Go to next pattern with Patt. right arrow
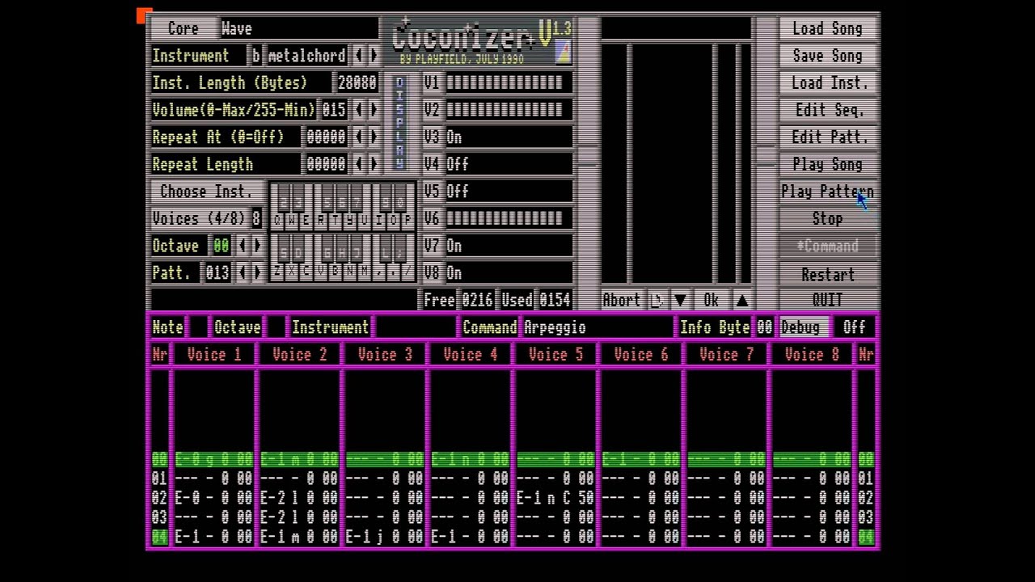 point(256,273)
